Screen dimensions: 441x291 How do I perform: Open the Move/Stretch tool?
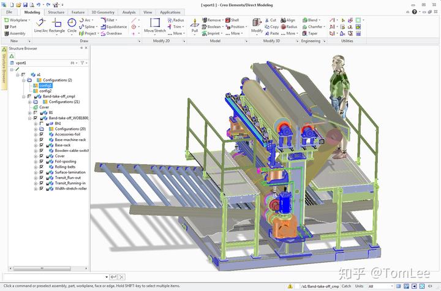pos(155,26)
